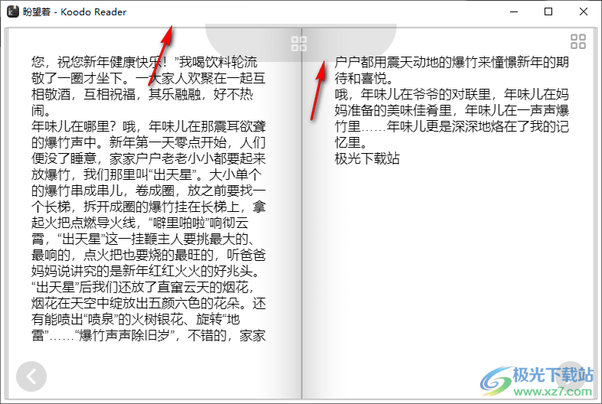Click the window title "盼望着 - Koodo Reader"
This screenshot has height=404, width=602.
coord(74,12)
